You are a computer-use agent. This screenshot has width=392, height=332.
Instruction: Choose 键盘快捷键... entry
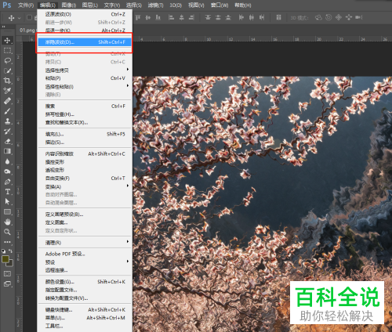(85, 309)
